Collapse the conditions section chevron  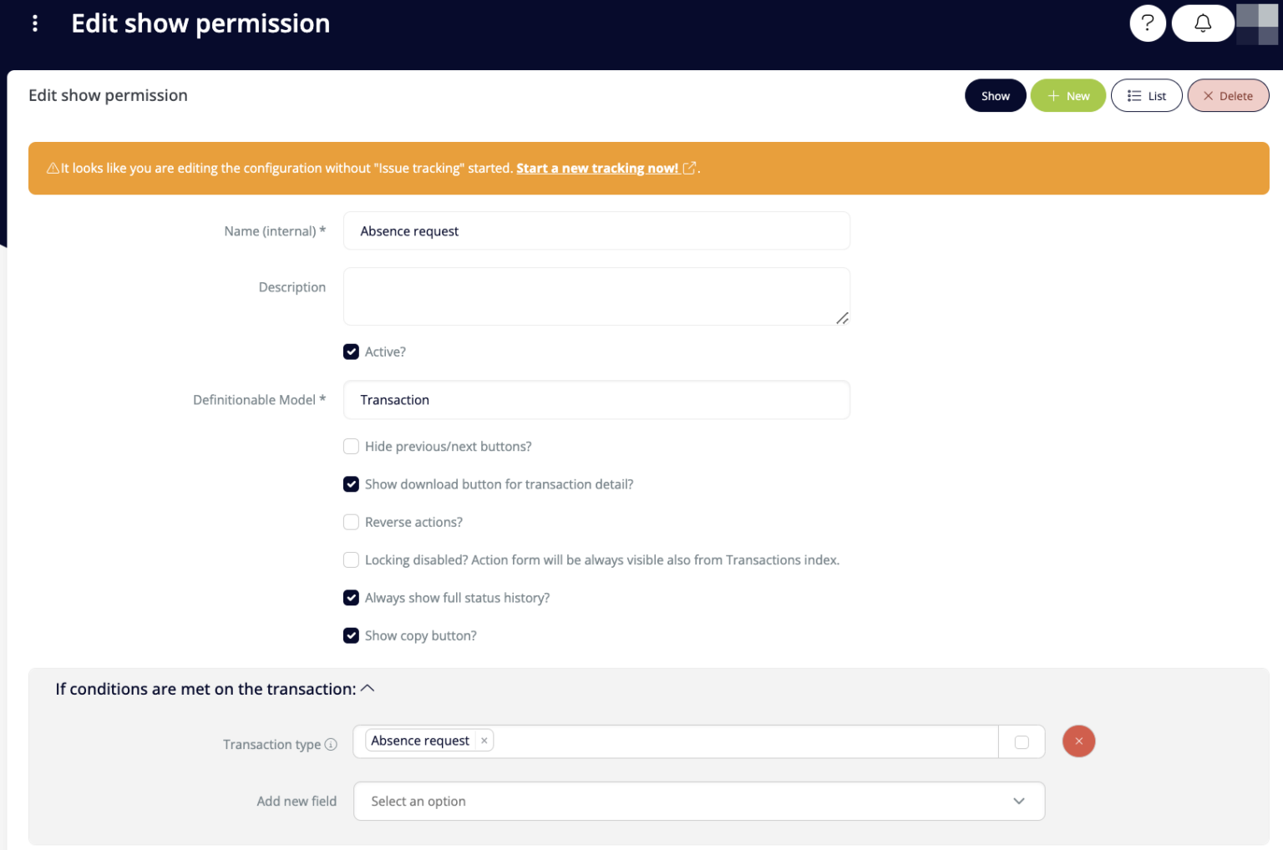coord(368,689)
